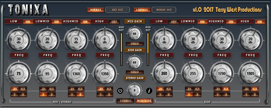The height and width of the screenshot is (108, 271).
Task: Select .25 bandwidth for Mid HIGHMID band
Action: point(72,89)
